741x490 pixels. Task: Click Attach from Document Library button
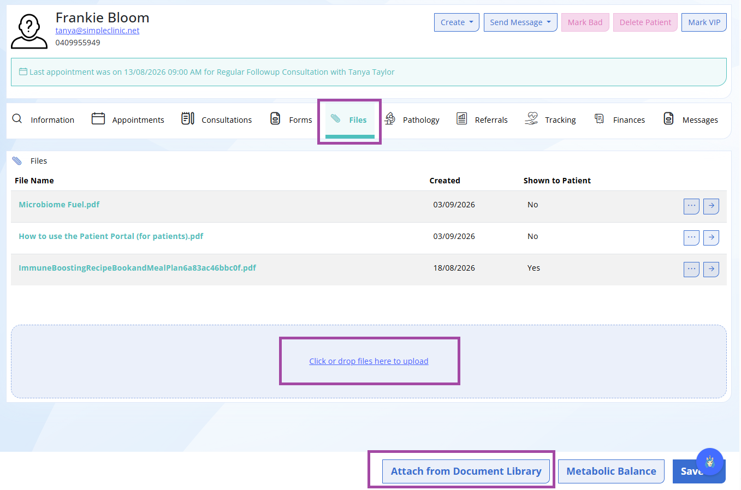pyautogui.click(x=466, y=471)
